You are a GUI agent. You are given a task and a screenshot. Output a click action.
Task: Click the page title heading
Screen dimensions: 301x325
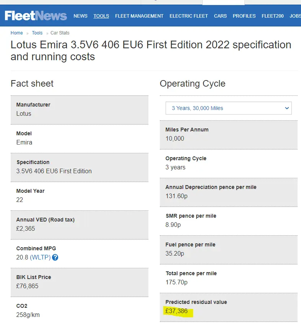coord(151,51)
